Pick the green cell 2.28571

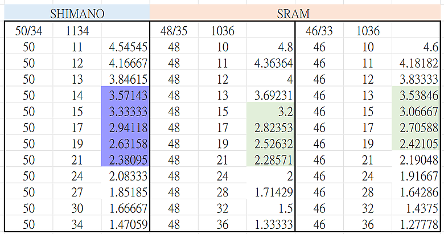pos(271,159)
